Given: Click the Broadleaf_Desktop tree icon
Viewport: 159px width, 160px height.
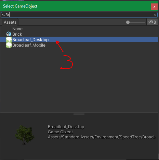Looking at the screenshot, I should click(x=9, y=39).
